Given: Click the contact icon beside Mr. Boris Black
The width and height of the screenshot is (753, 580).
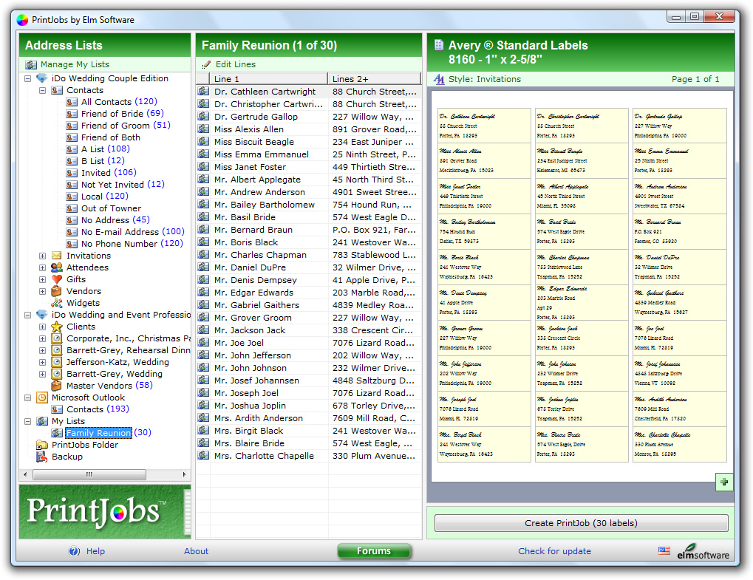Looking at the screenshot, I should [x=203, y=242].
